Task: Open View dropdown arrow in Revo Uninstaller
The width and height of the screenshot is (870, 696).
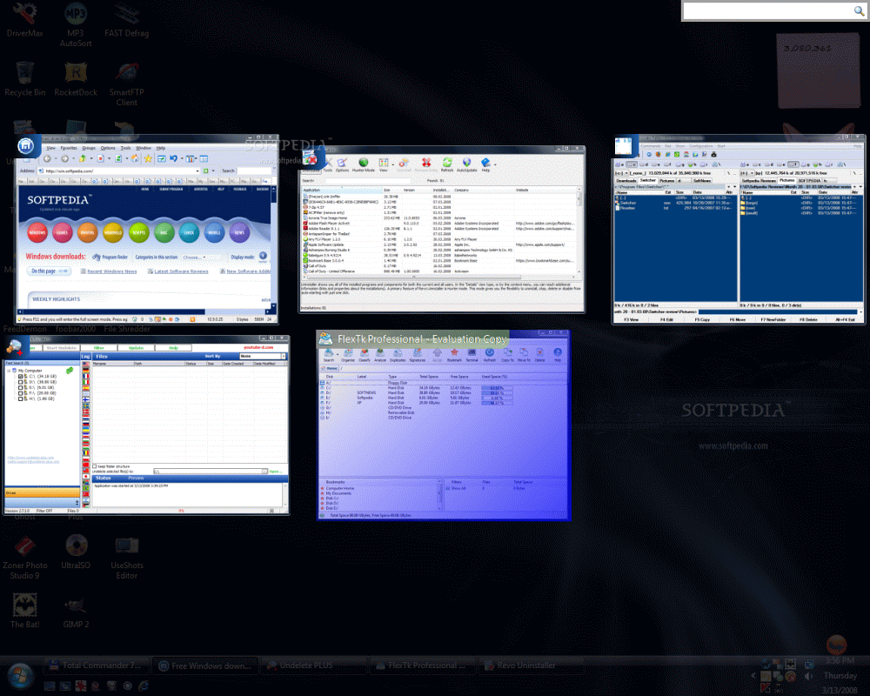Action: (393, 164)
